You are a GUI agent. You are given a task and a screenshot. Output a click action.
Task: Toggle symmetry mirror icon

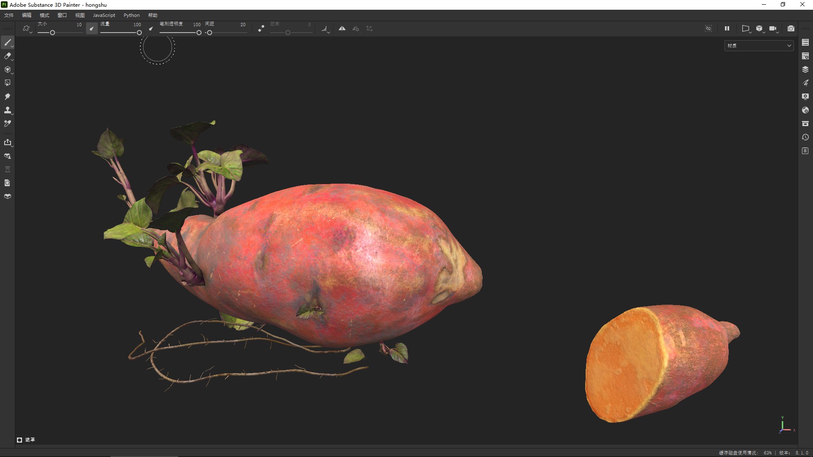pos(342,28)
